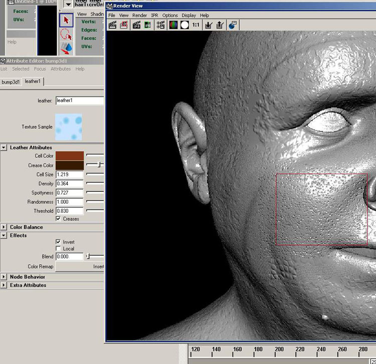This screenshot has width=376, height=364.
Task: Click the Redo Previous Render icon
Action: pyautogui.click(x=113, y=25)
